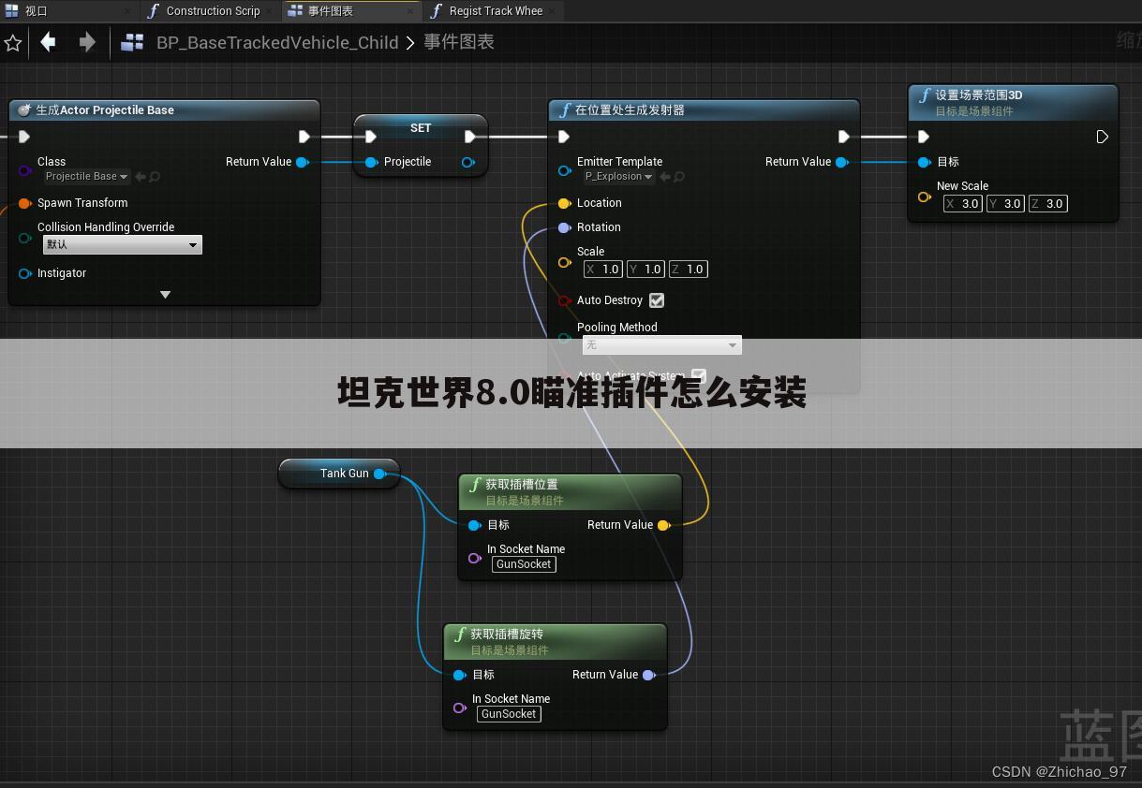Open the Projectile Base class dropdown
Viewport: 1142px width, 788px height.
click(87, 177)
